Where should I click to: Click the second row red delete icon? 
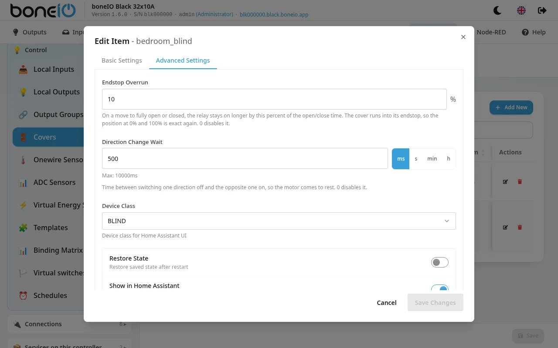(x=520, y=227)
